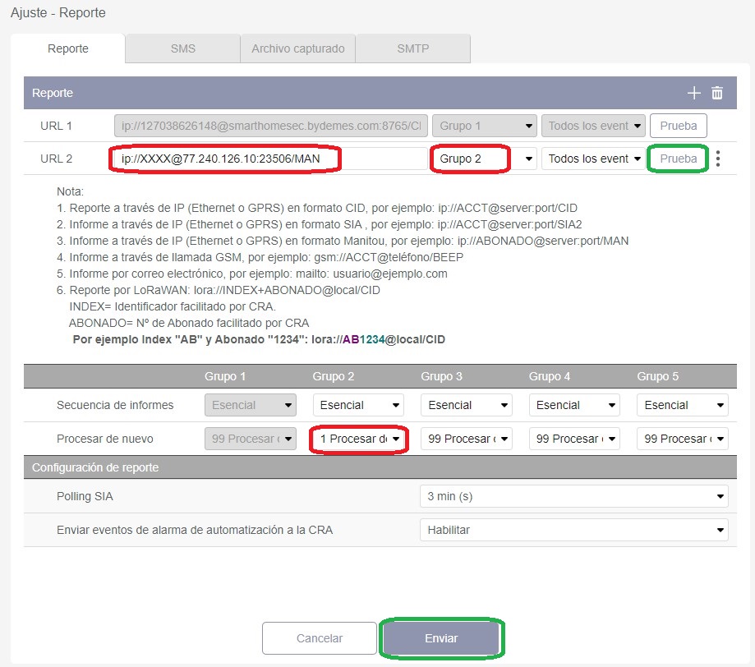Open the Archivo capturado tab
This screenshot has height=667, width=755.
tap(297, 48)
